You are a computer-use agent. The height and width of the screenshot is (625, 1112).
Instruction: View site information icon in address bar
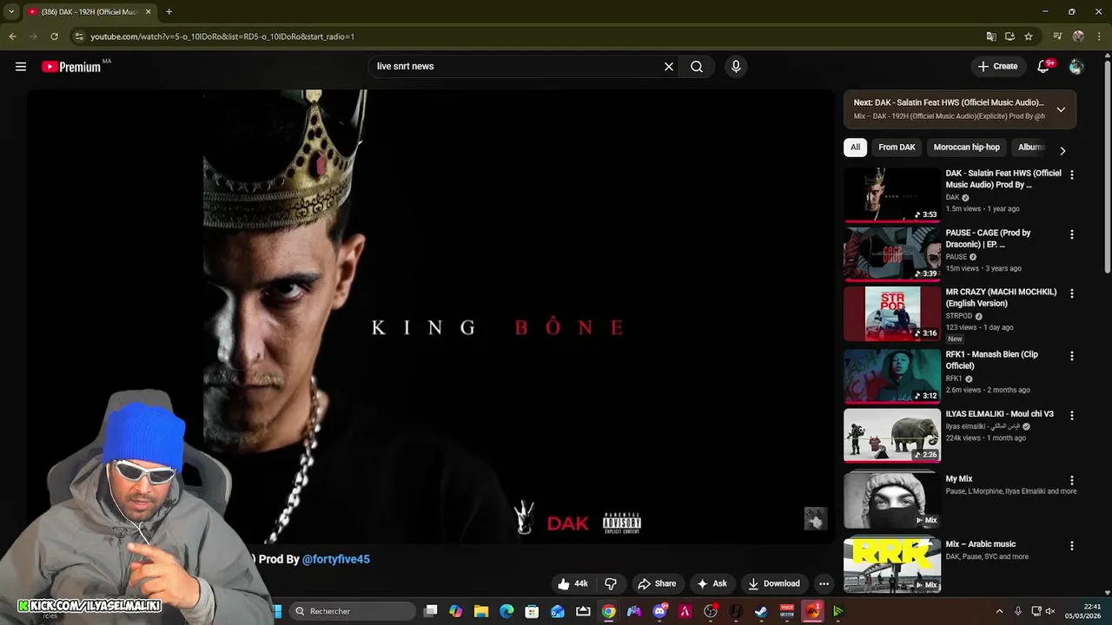(x=79, y=36)
